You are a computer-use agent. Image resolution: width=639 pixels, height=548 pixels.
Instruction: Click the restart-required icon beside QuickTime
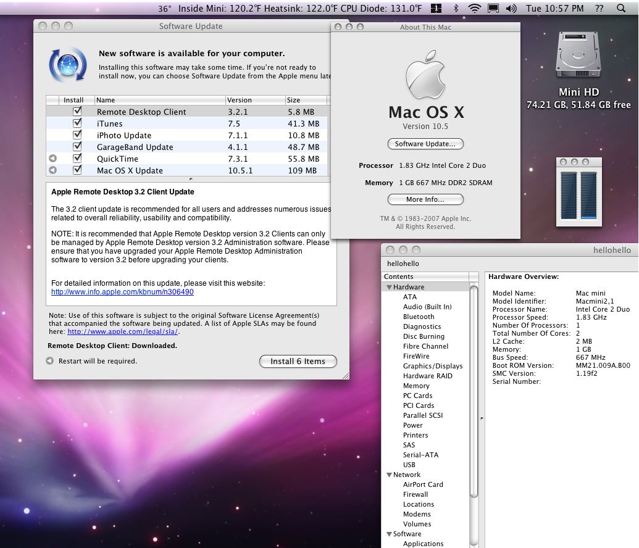pyautogui.click(x=52, y=159)
